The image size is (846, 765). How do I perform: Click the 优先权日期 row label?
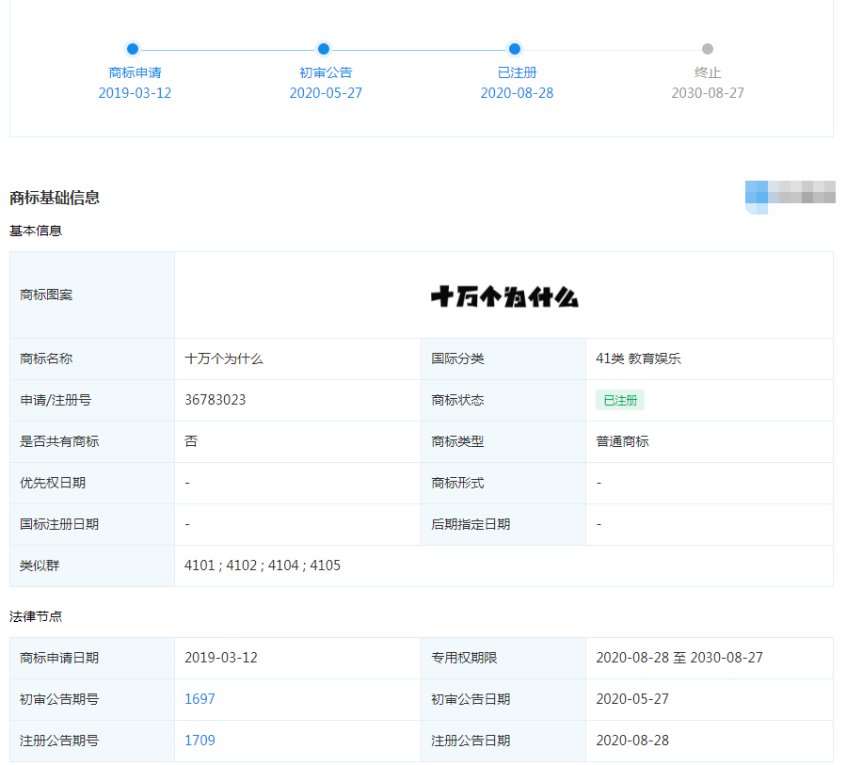[x=53, y=483]
